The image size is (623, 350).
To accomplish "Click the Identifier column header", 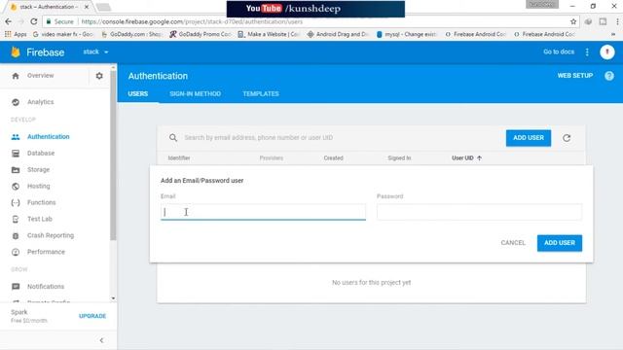I will coord(179,157).
